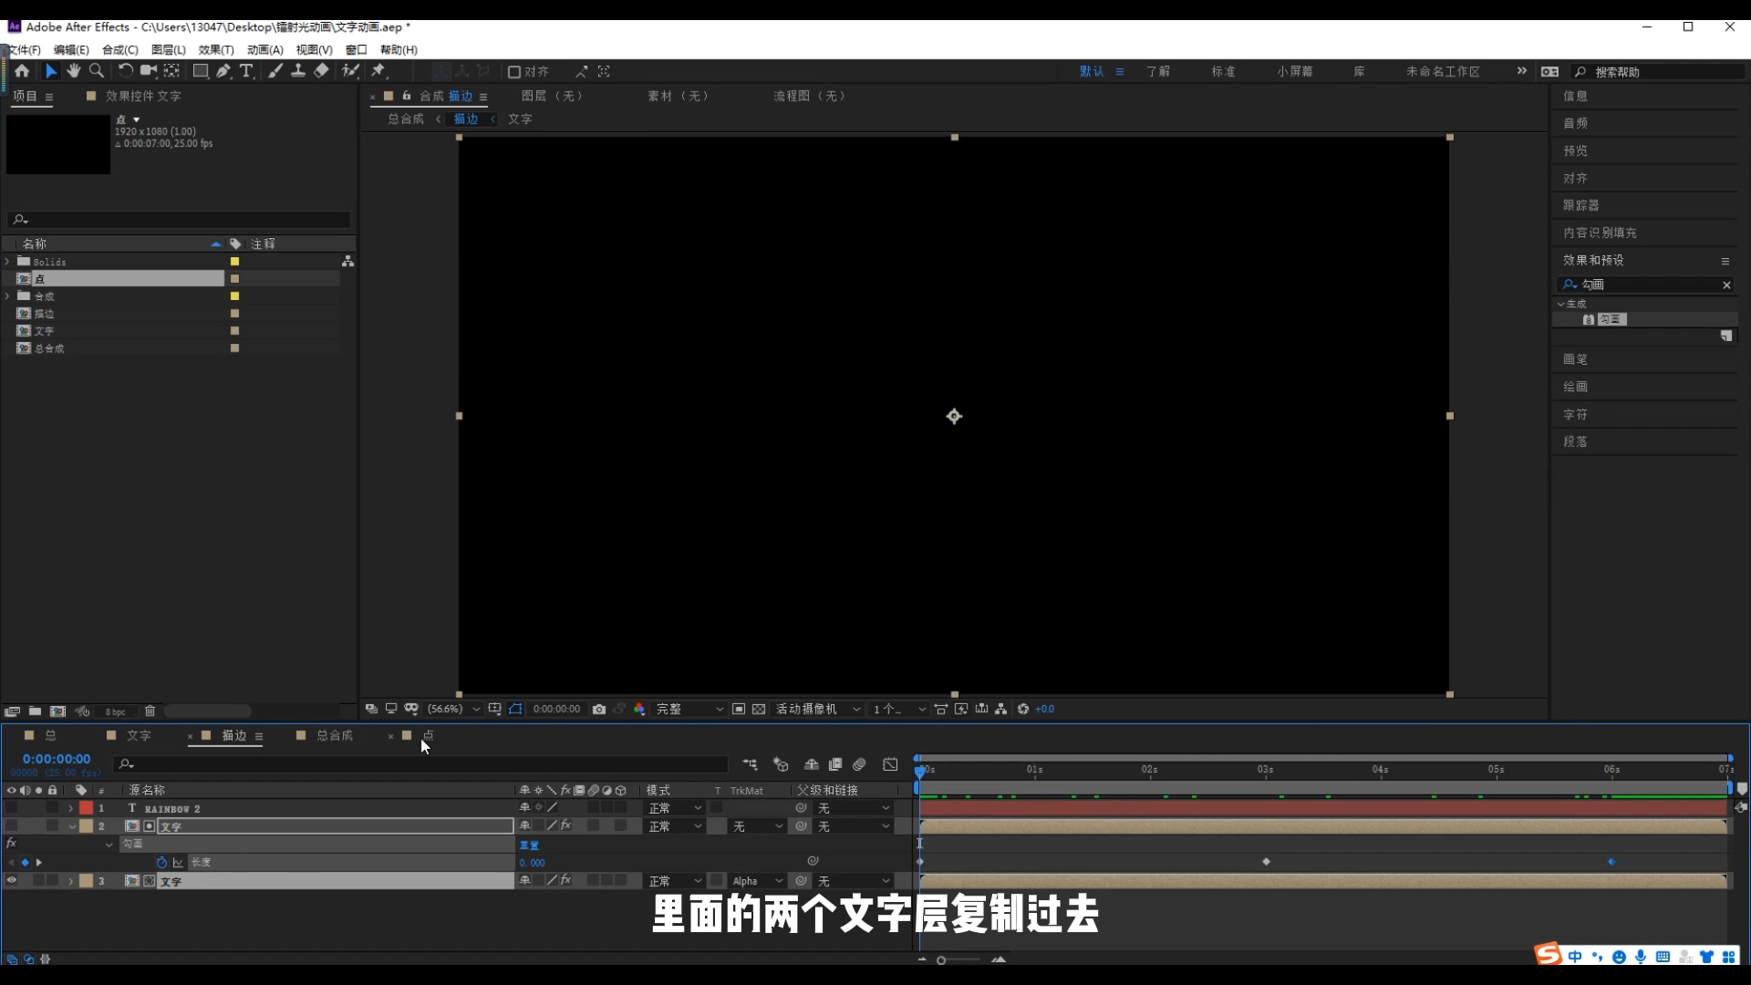Lock the RAINBOW 2 layer
Viewport: 1751px width, 985px height.
[x=53, y=808]
